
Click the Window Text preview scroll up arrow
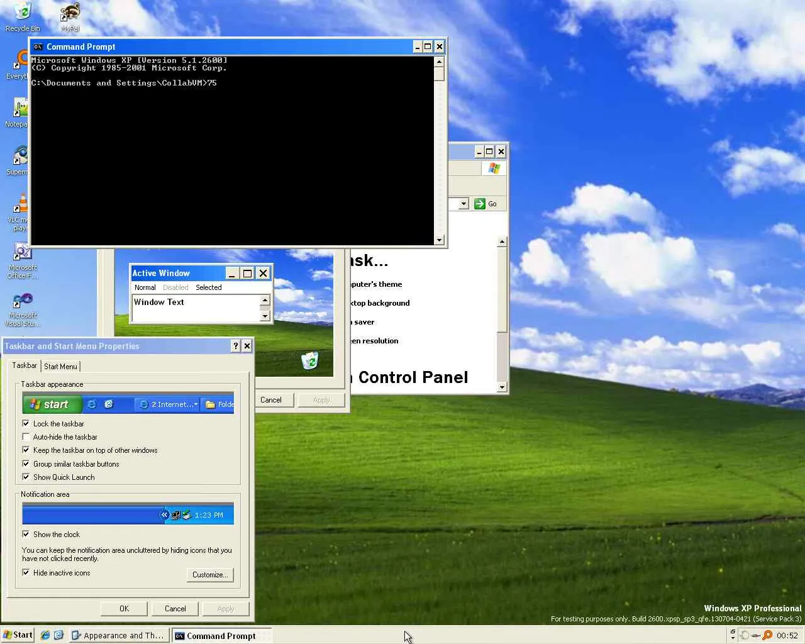265,301
